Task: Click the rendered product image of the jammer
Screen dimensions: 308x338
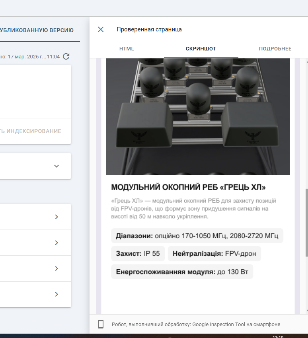Action: (x=198, y=117)
